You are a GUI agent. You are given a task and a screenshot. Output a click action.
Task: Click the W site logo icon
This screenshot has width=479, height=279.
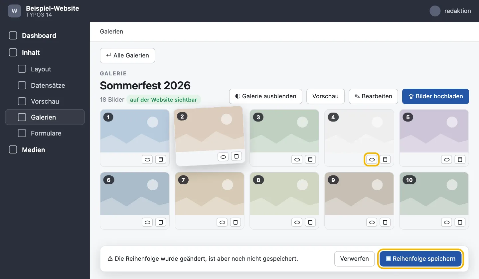14,11
